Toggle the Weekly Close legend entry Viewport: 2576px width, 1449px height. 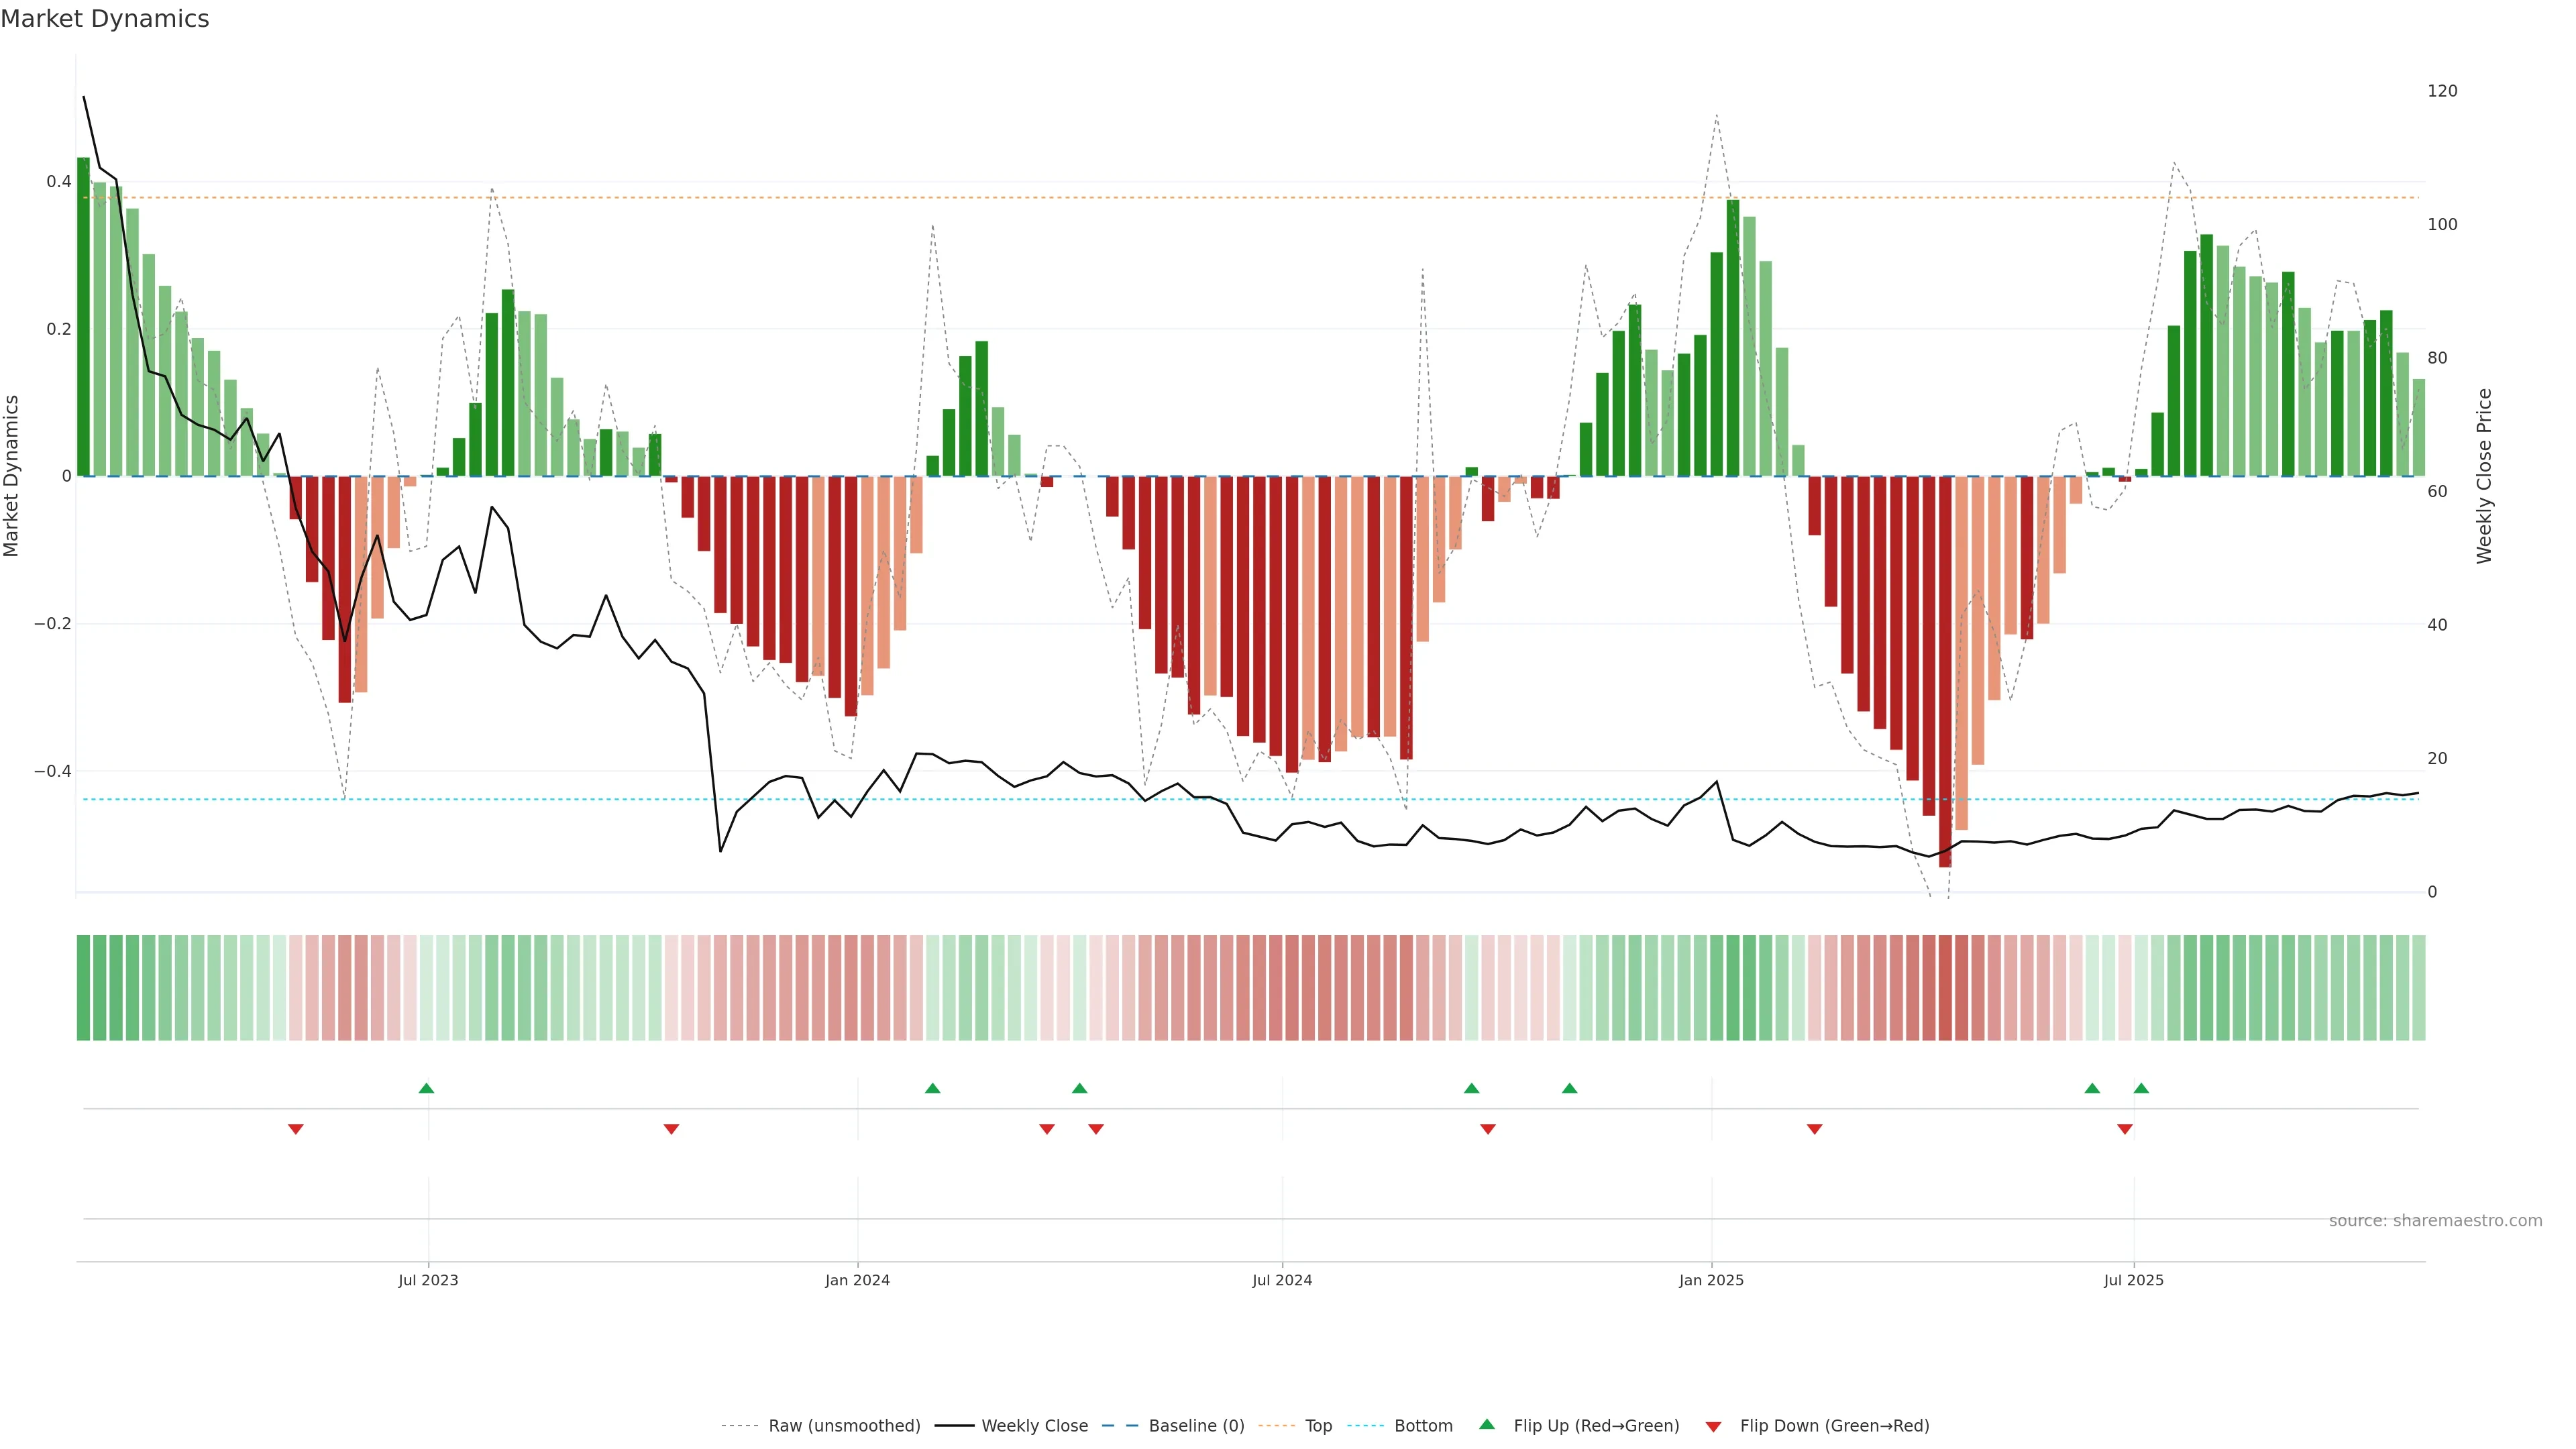1034,1426
